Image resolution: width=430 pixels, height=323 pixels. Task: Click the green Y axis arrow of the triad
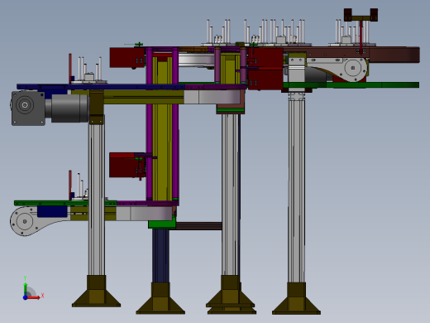[x=25, y=288]
